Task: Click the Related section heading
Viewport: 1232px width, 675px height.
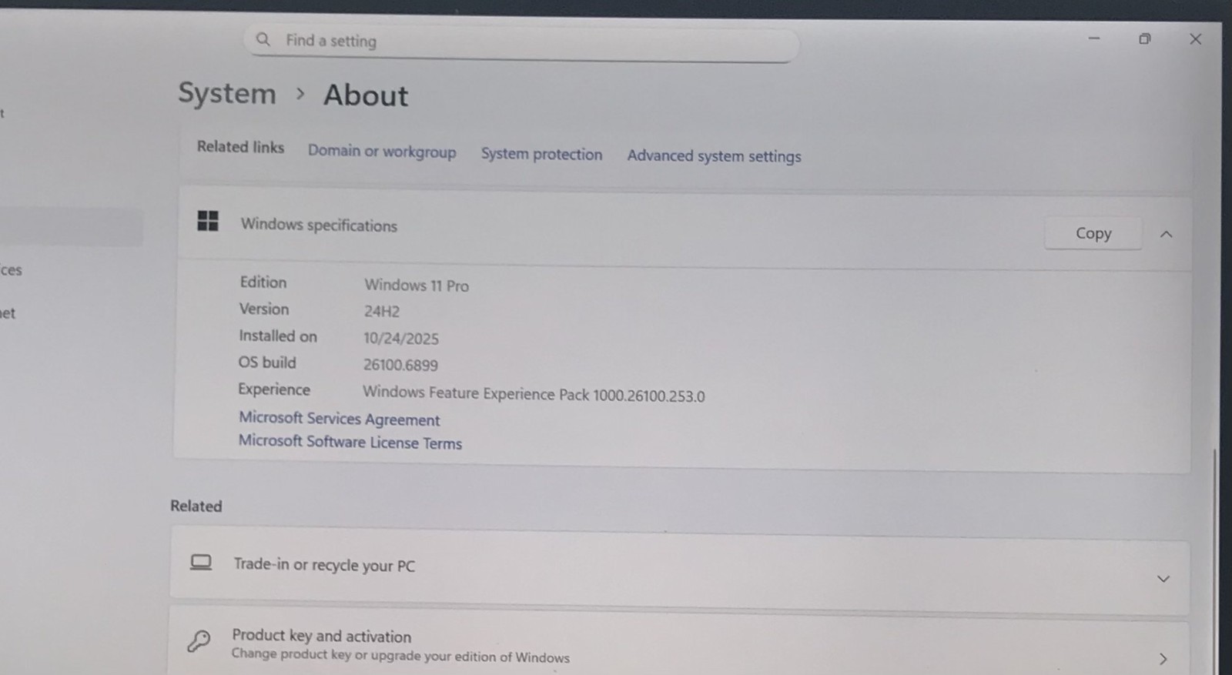Action: [x=196, y=506]
